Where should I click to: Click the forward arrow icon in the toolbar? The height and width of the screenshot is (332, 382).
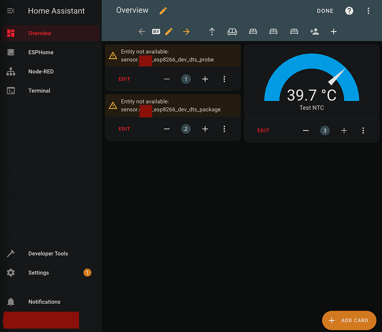(x=186, y=32)
